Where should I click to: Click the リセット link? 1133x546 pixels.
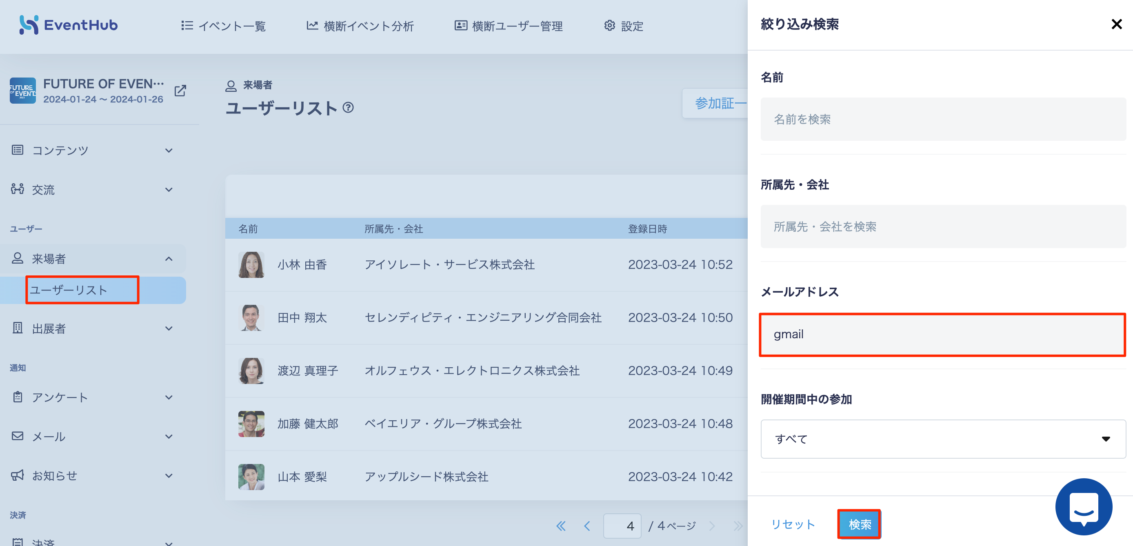click(793, 524)
